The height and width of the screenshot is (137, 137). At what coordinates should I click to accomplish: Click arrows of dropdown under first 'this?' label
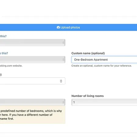tap(63, 43)
